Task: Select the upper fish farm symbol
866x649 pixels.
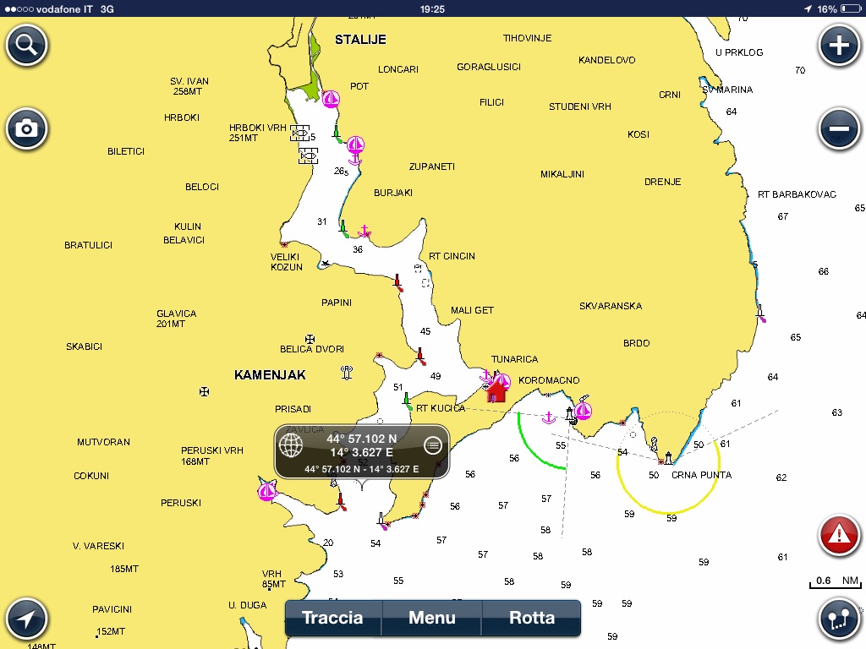Action: tap(300, 133)
